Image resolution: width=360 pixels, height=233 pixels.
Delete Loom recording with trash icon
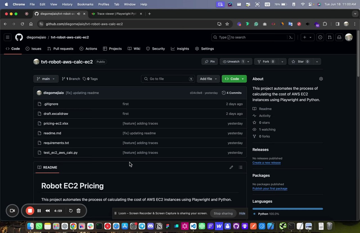pyautogui.click(x=78, y=211)
